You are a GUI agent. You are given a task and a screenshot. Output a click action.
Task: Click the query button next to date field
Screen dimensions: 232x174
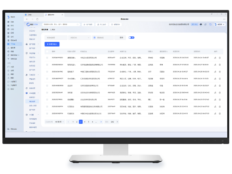[x=121, y=38]
